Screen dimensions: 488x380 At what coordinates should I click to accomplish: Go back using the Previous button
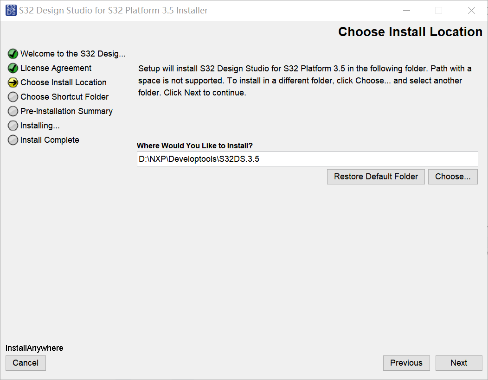coord(406,363)
